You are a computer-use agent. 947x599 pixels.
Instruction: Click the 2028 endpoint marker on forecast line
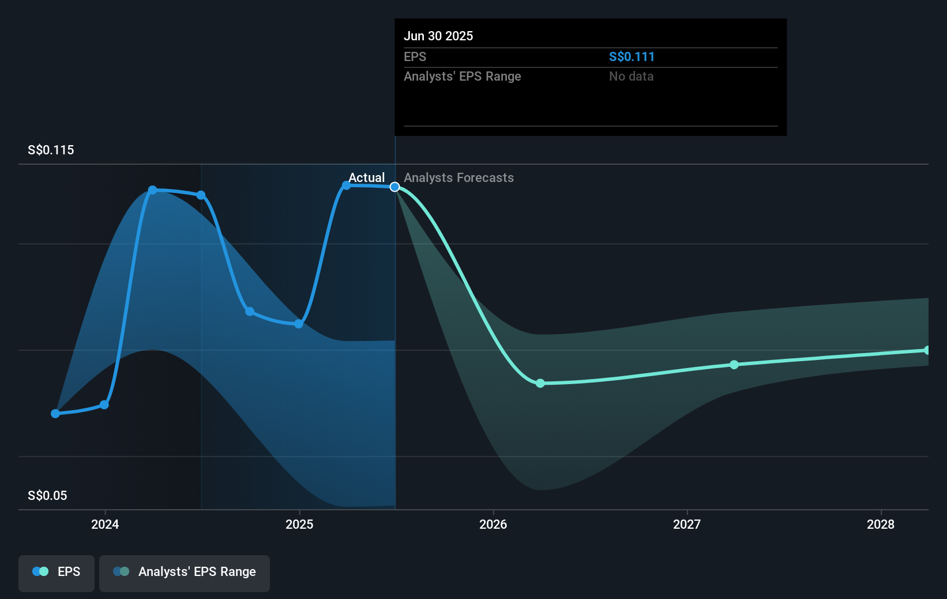927,350
